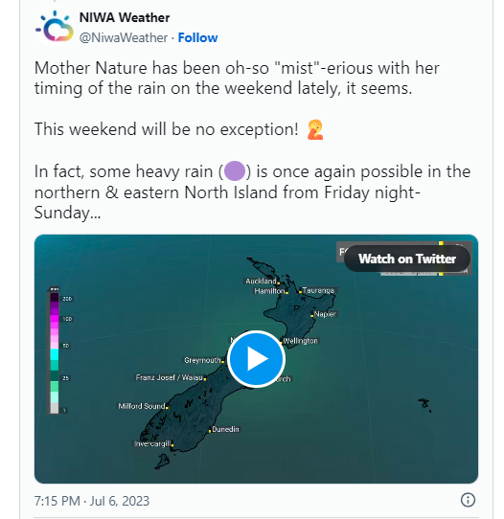Click the Tauranga marker on map
Screen dimensions: 504x519
tap(300, 292)
